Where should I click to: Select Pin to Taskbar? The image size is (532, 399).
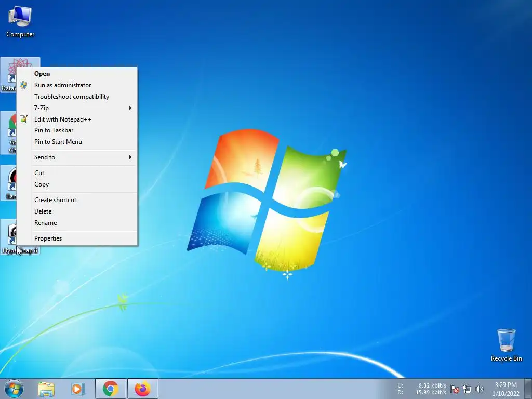77,130
